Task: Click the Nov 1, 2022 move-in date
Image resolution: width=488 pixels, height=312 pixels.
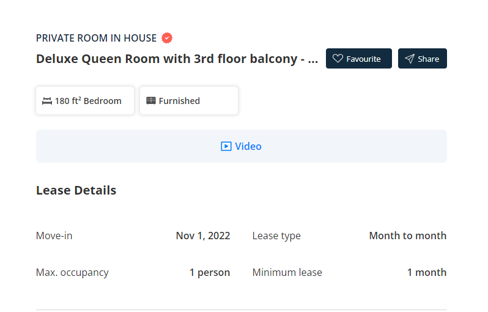Action: point(203,236)
